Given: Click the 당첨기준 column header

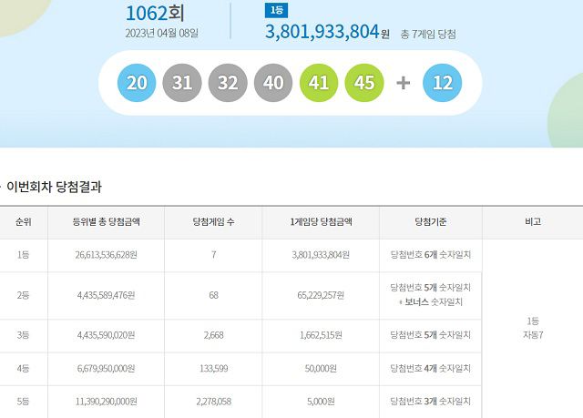Looking at the screenshot, I should point(430,222).
